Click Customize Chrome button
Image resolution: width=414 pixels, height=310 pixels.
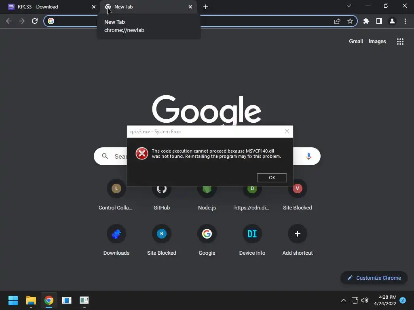374,278
